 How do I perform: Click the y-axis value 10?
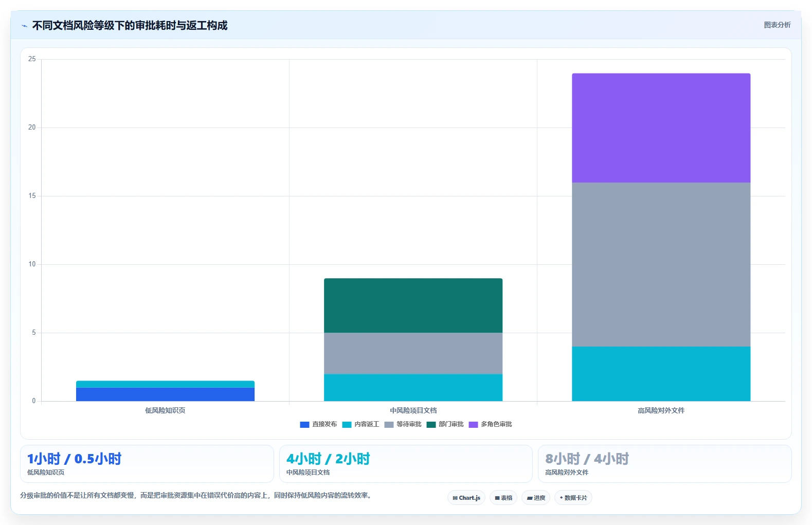(32, 264)
